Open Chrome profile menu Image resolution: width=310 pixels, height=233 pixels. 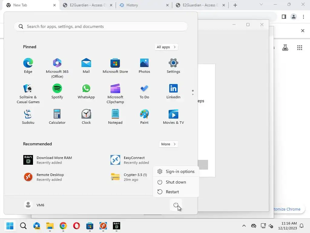click(294, 17)
